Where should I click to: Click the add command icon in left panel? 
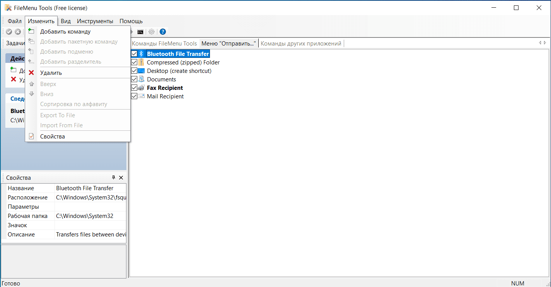[x=14, y=71]
